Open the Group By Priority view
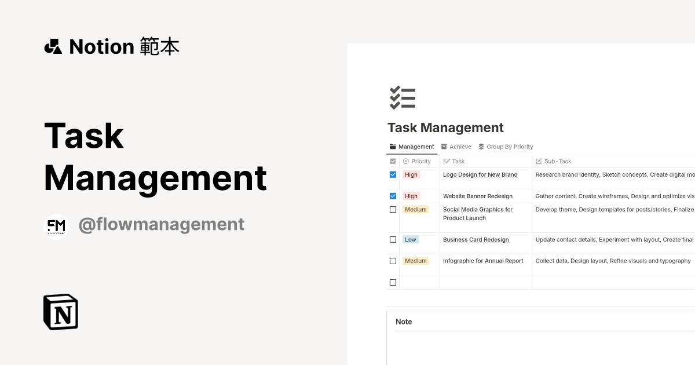The height and width of the screenshot is (365, 695). (510, 147)
